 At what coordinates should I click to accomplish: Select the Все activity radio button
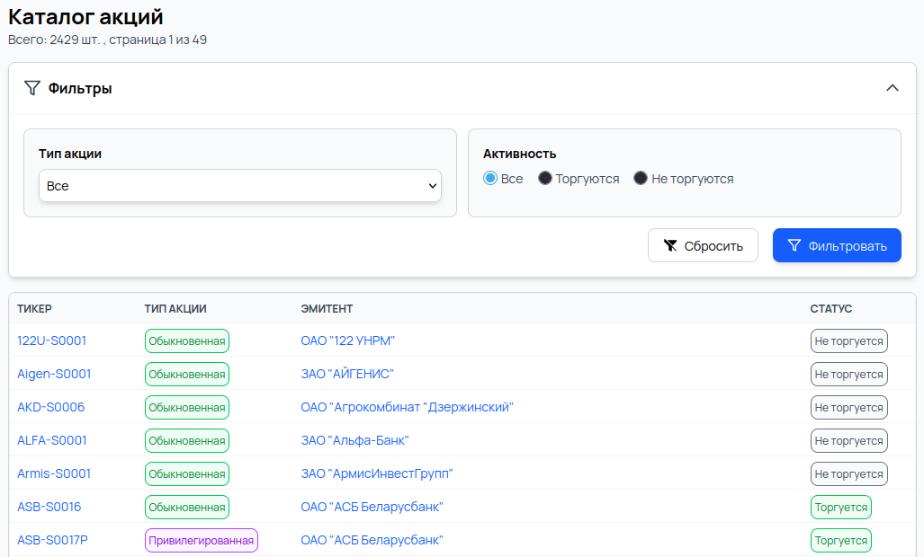click(x=490, y=179)
